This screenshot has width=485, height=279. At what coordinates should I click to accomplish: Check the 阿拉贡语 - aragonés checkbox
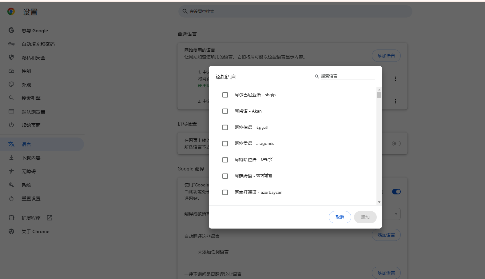click(225, 144)
